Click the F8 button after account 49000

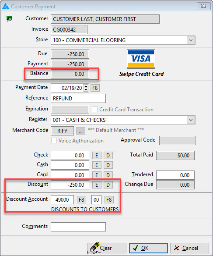[81, 200]
